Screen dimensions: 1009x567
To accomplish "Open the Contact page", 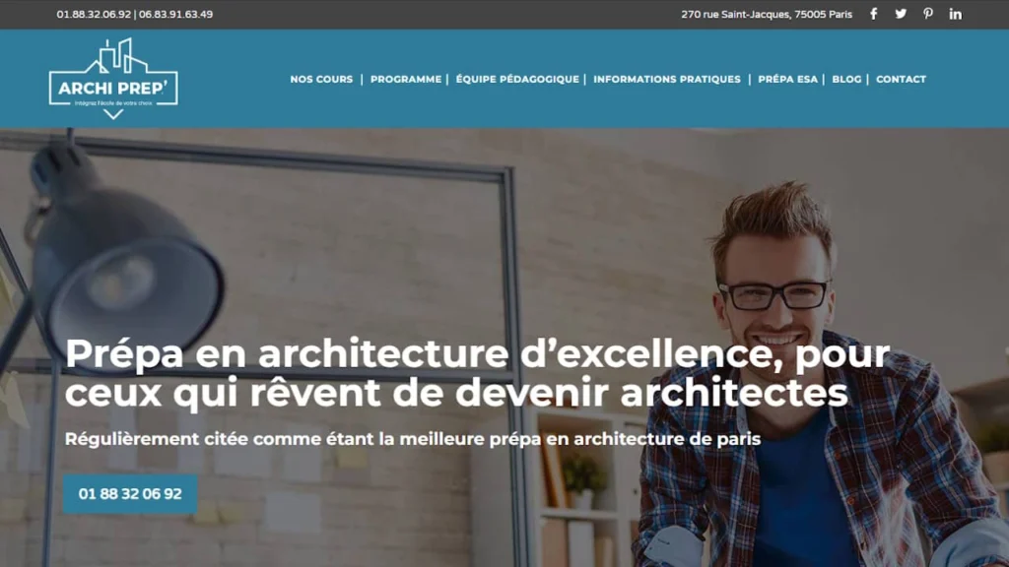I will click(x=901, y=79).
